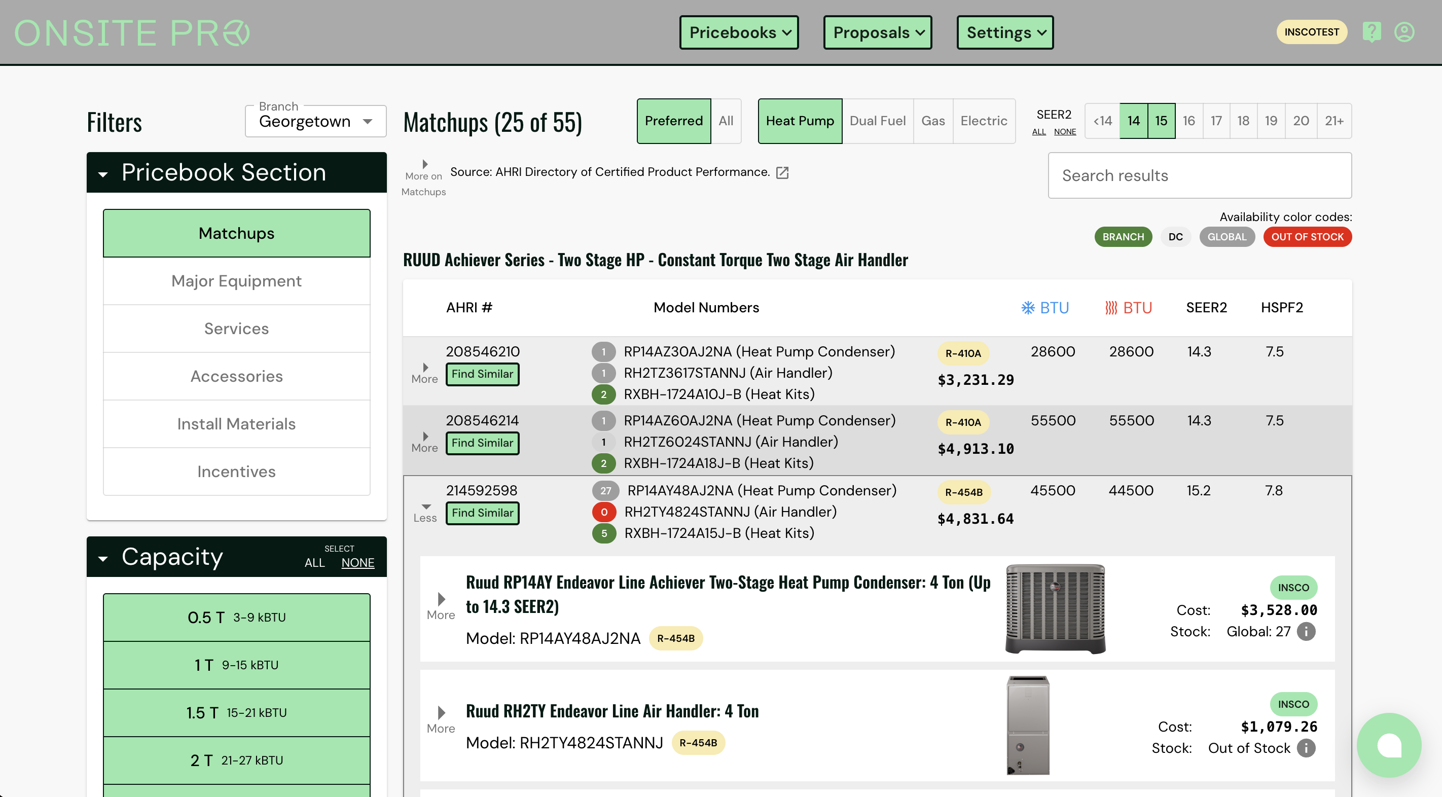1442x797 pixels.
Task: Open the chat bubble widget
Action: pos(1389,745)
